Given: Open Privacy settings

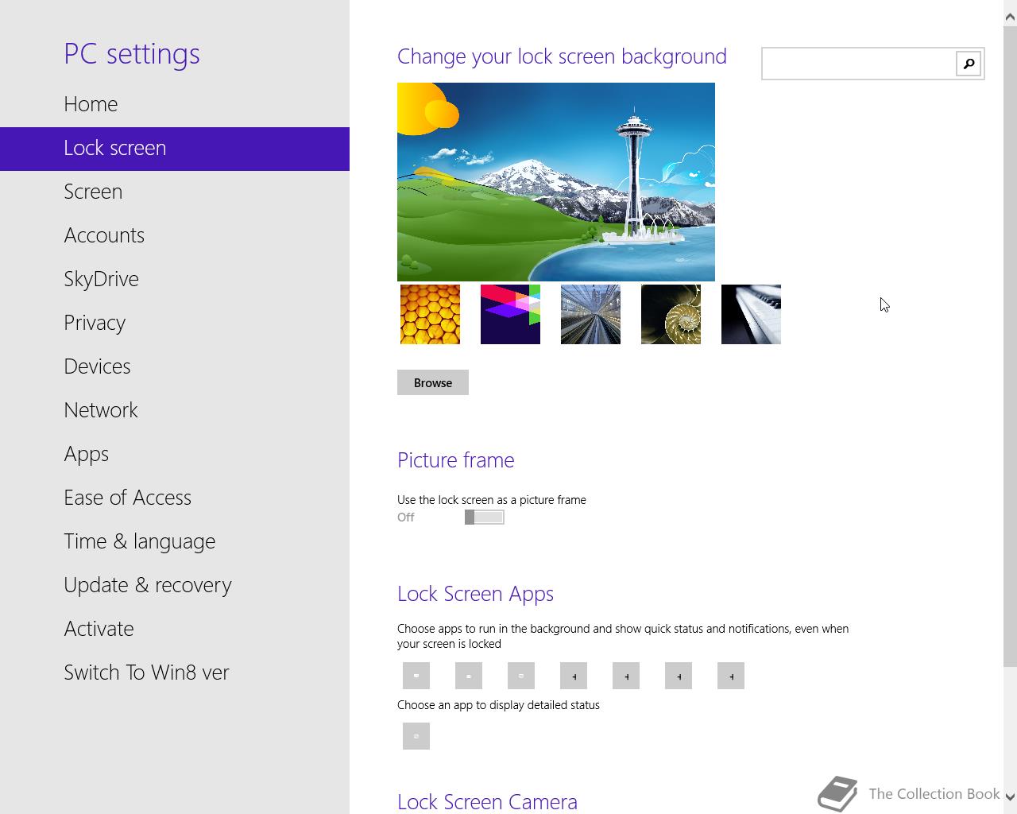Looking at the screenshot, I should click(175, 323).
